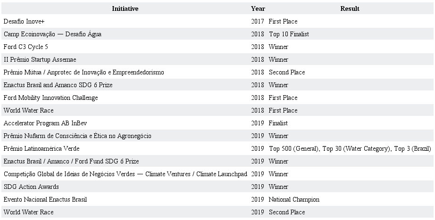The image size is (435, 220).
Task: Click Camp Ecoinovação — Desafio Água entry
Action: pos(52,34)
